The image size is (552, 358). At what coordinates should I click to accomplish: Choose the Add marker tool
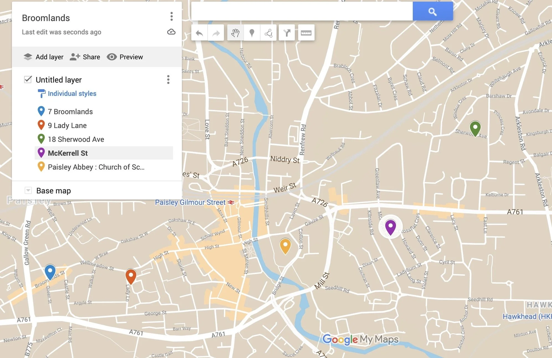pyautogui.click(x=252, y=33)
